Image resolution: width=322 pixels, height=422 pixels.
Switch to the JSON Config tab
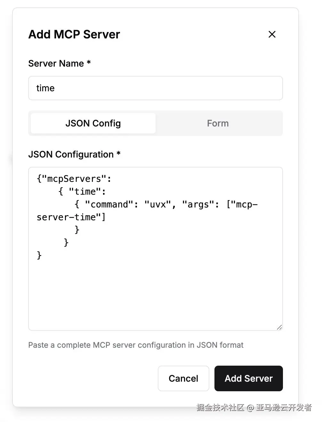[93, 123]
